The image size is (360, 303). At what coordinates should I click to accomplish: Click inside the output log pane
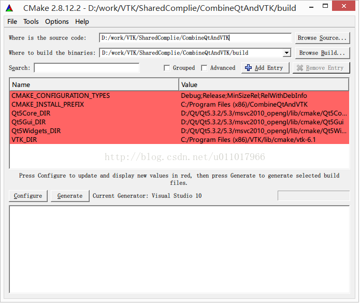[x=179, y=249]
